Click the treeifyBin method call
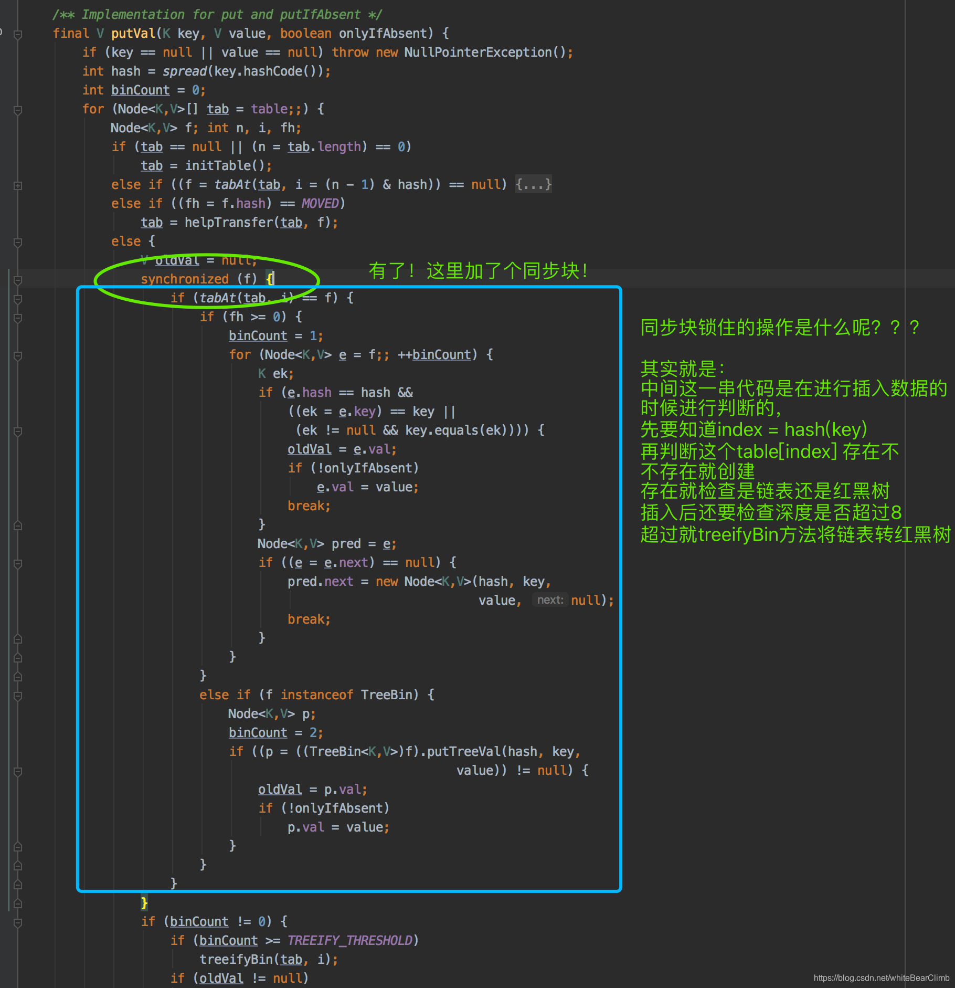955x988 pixels. point(236,960)
